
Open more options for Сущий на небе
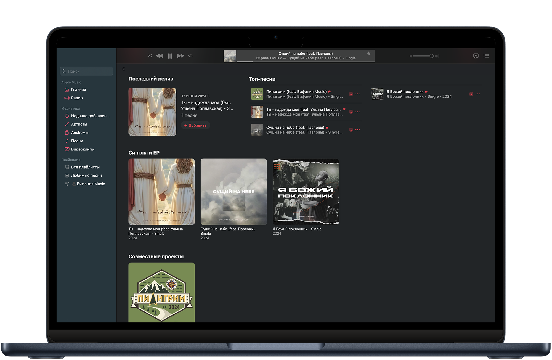click(358, 130)
